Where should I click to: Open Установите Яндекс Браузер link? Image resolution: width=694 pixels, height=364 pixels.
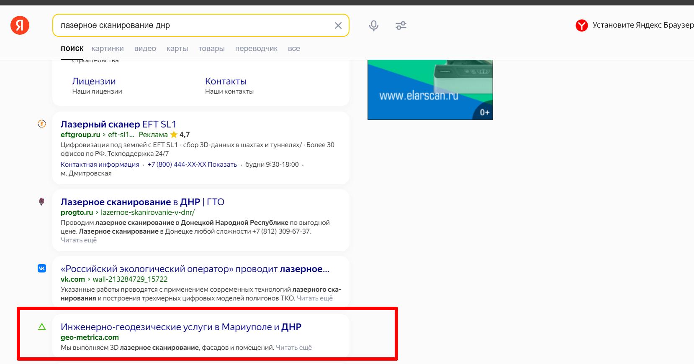coord(643,25)
